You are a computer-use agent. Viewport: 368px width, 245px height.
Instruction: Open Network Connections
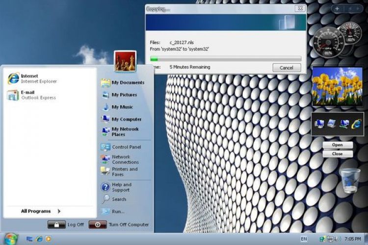(x=120, y=159)
